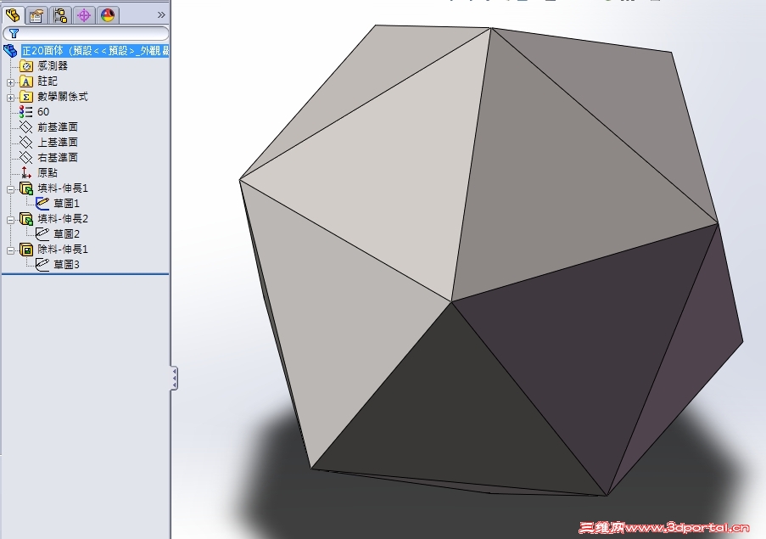Collapse the 填料-伸長1 feature
This screenshot has height=539, width=766.
point(10,189)
